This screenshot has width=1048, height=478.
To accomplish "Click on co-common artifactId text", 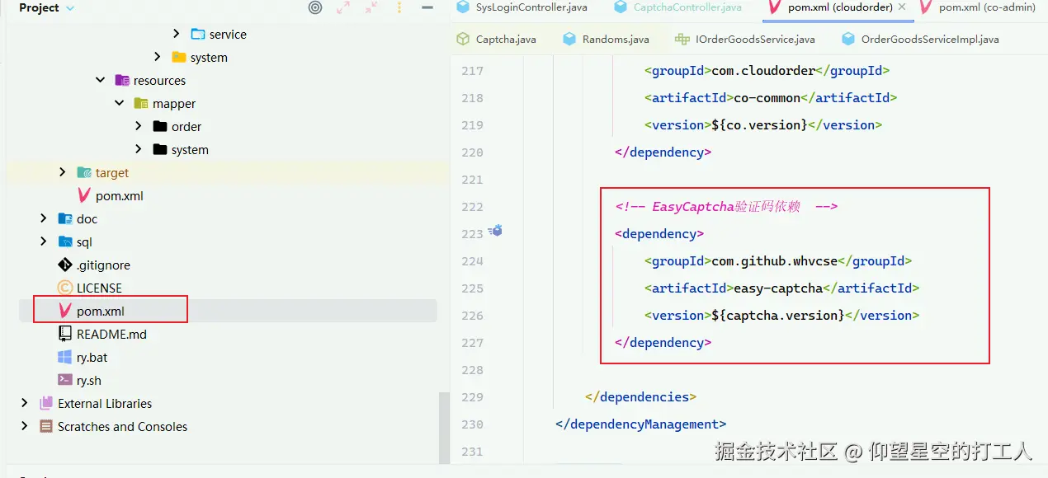I will coord(767,98).
